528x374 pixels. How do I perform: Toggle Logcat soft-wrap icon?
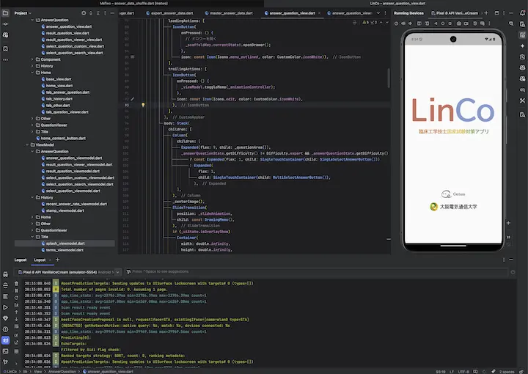point(16,326)
